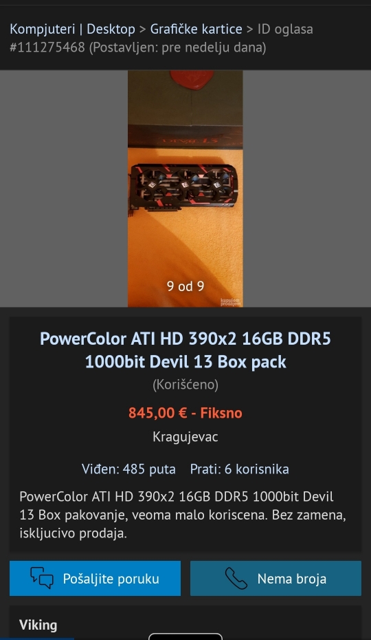
Task: Click Prati: 6 korisnika followers count
Action: pos(239,469)
